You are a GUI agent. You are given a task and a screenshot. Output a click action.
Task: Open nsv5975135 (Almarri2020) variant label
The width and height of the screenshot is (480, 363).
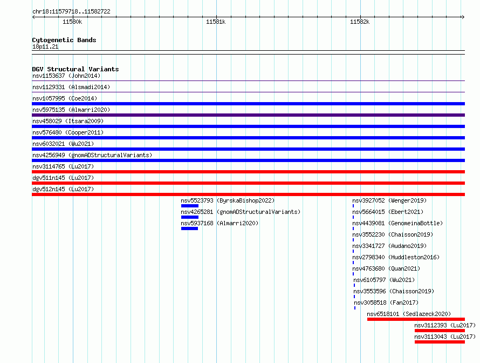click(x=71, y=110)
